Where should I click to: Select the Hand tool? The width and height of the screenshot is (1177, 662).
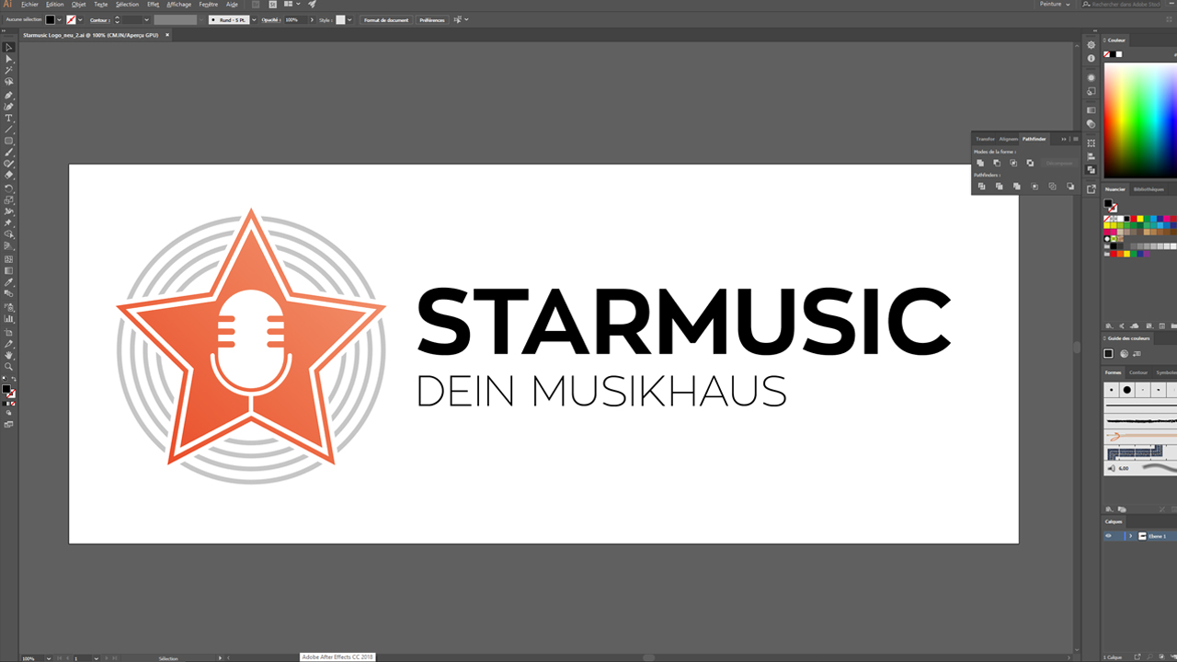click(x=9, y=355)
